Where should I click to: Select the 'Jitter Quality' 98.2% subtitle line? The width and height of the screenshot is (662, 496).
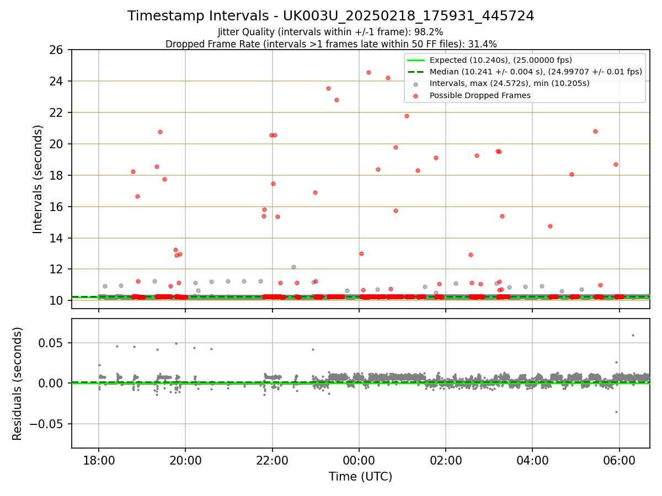[330, 32]
